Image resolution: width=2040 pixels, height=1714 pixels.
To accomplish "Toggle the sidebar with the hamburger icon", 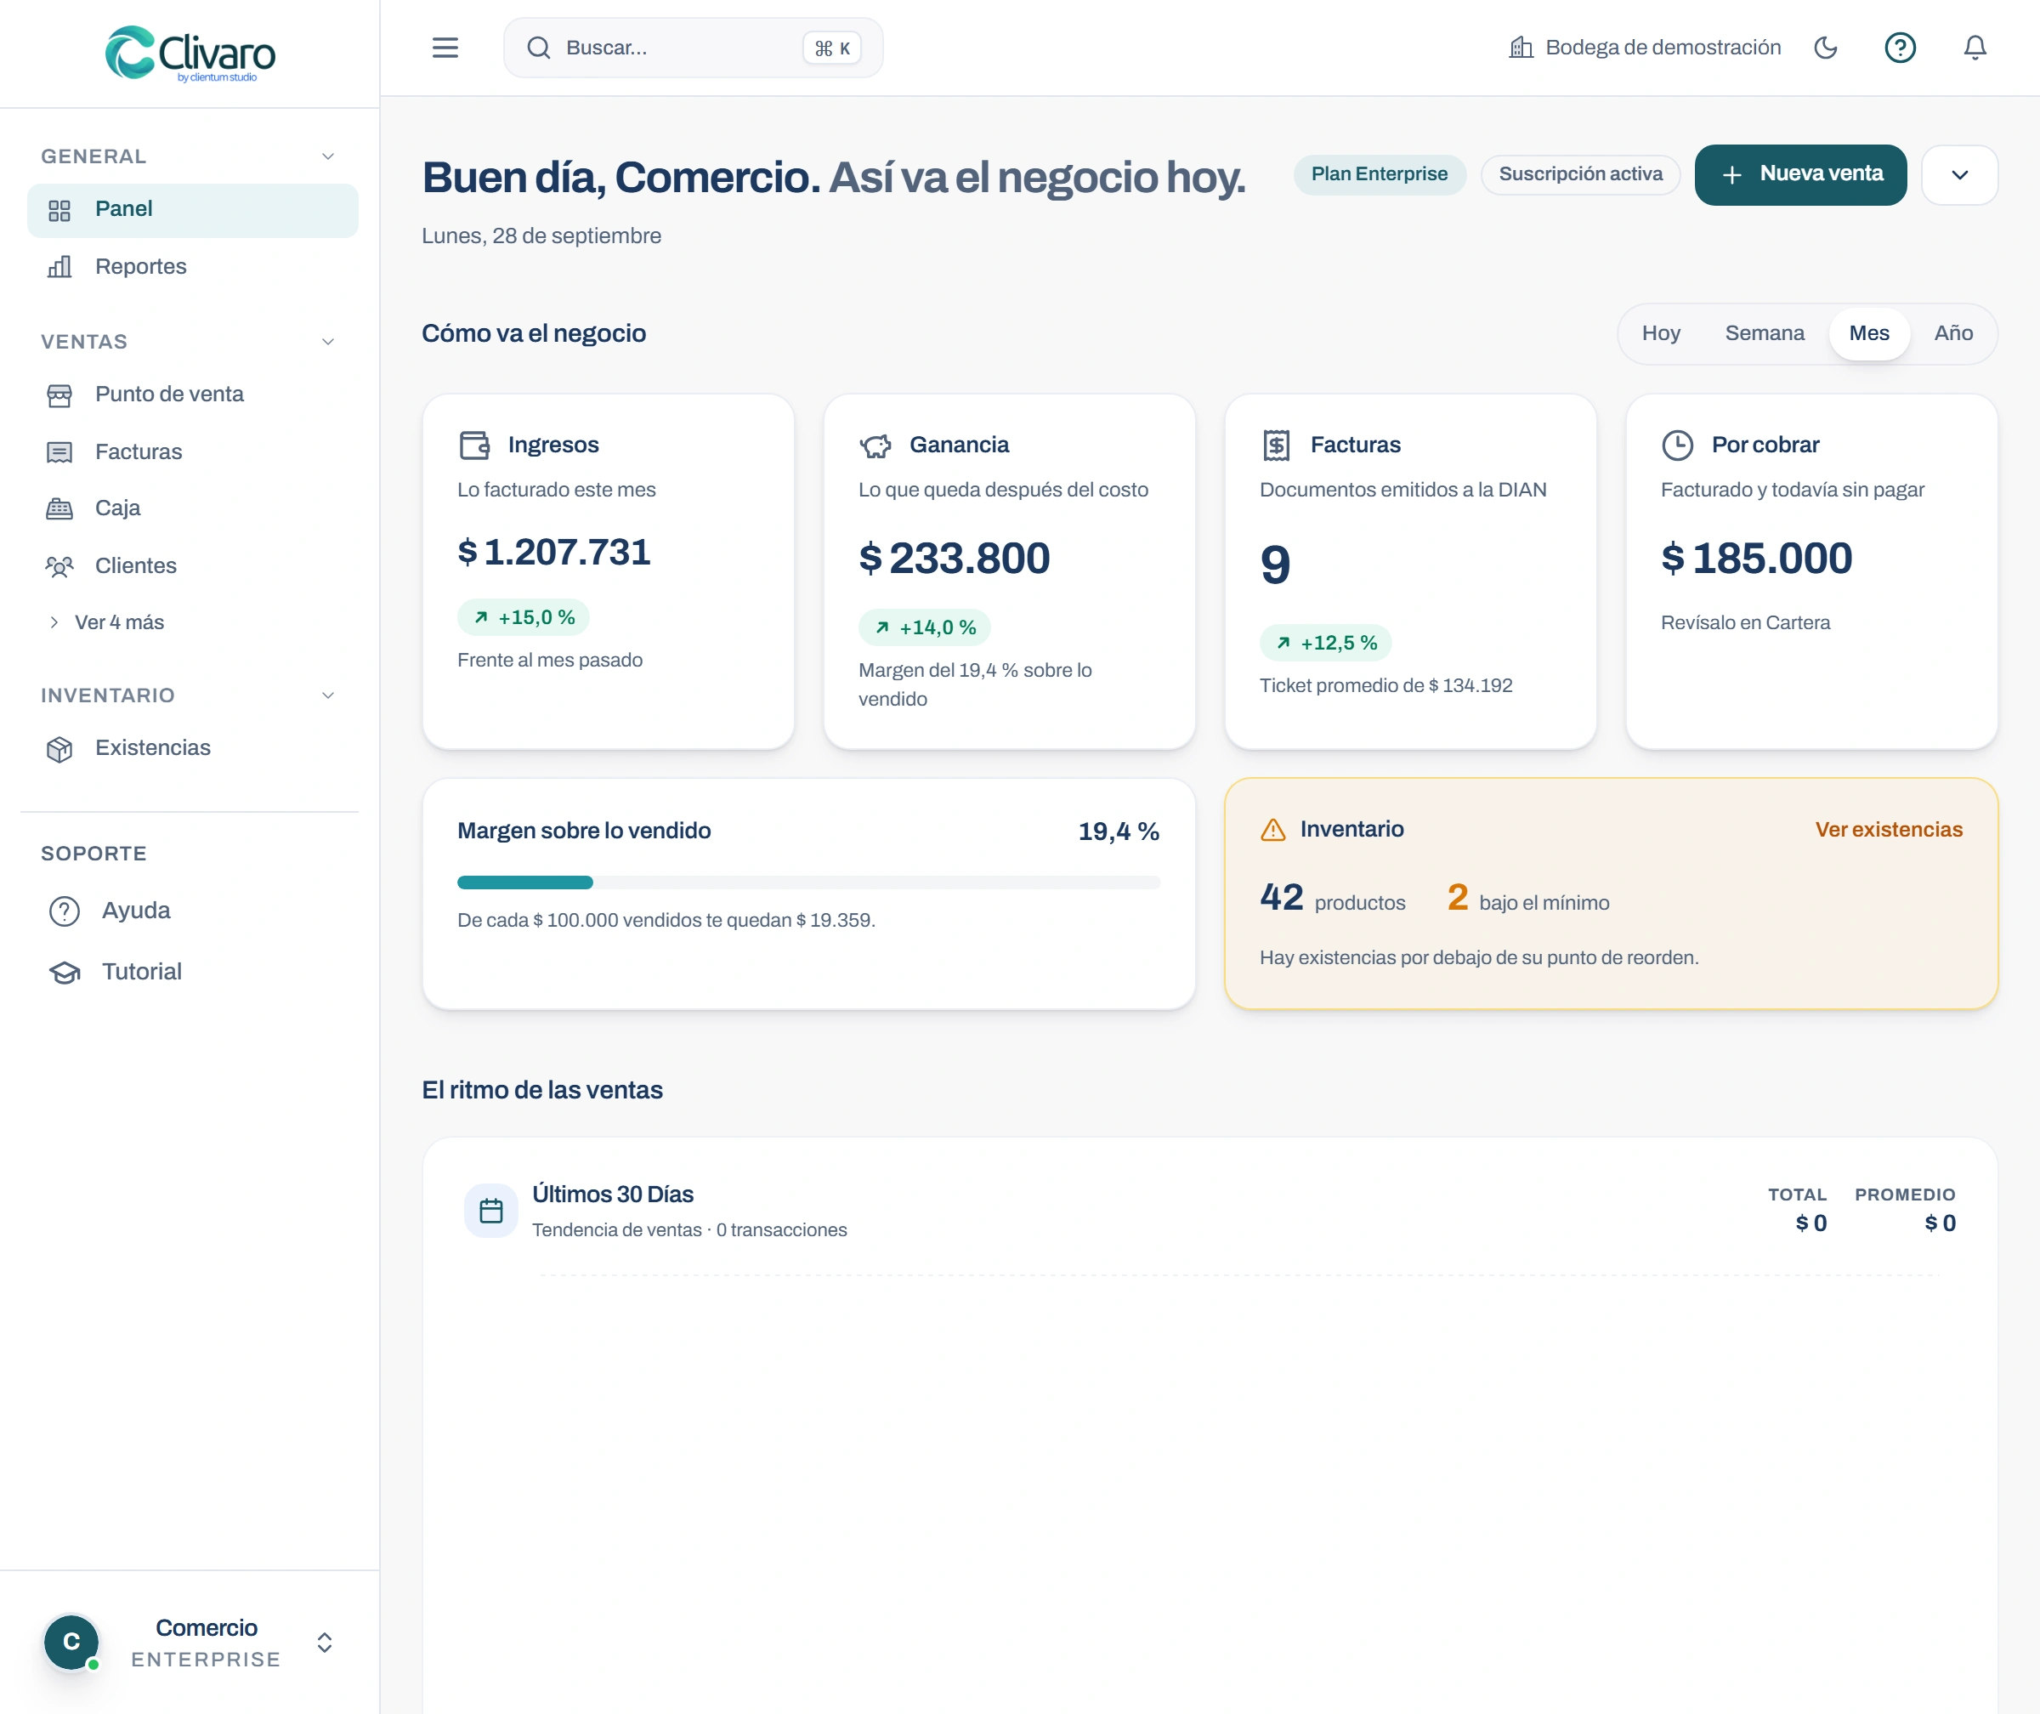I will tap(445, 48).
